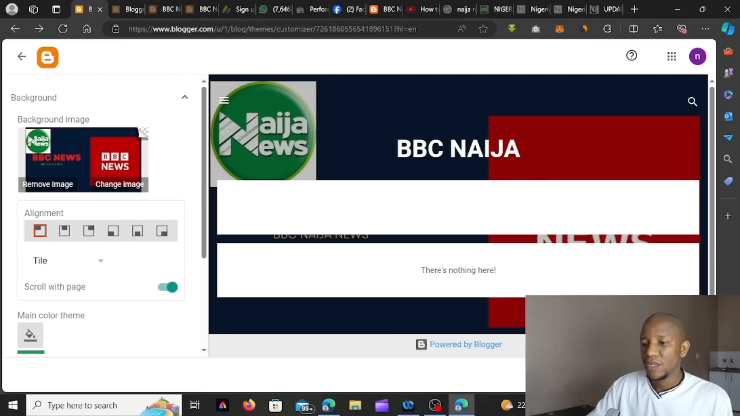Switch to the 'naija n' Google tab

pyautogui.click(x=460, y=9)
